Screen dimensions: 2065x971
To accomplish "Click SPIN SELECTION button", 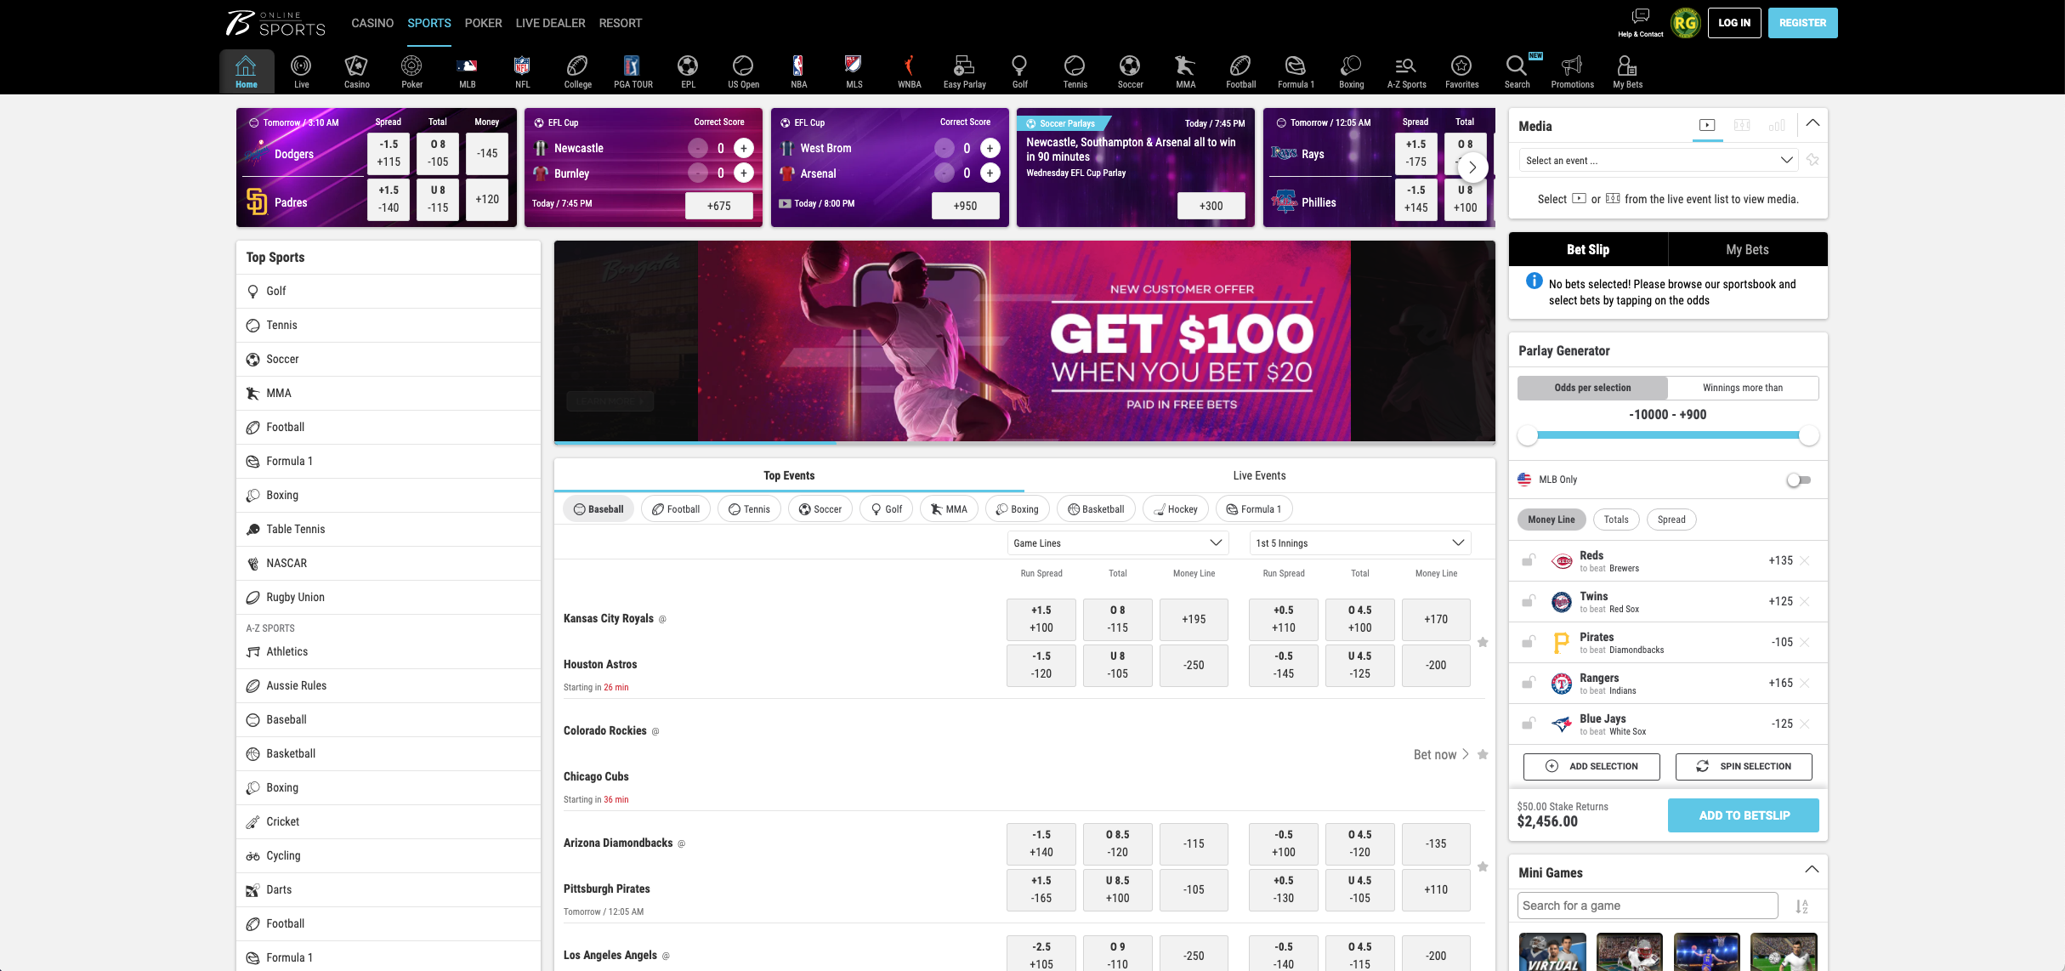I will 1743,766.
